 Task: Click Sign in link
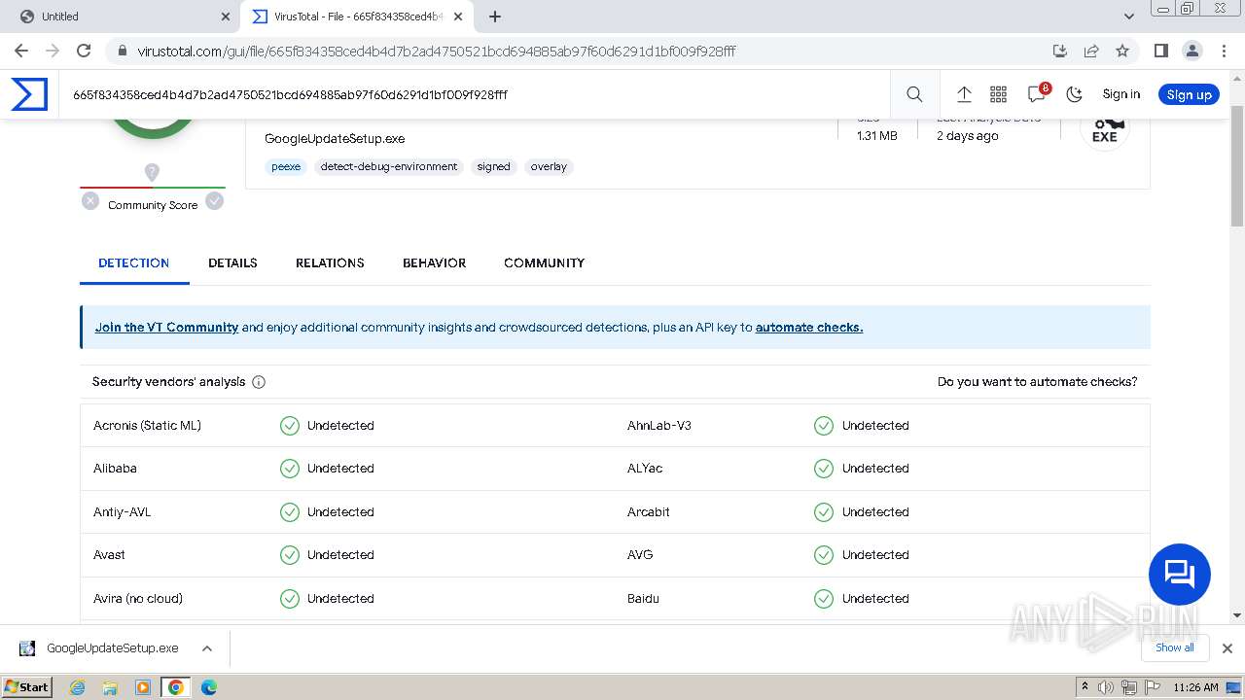pyautogui.click(x=1120, y=94)
